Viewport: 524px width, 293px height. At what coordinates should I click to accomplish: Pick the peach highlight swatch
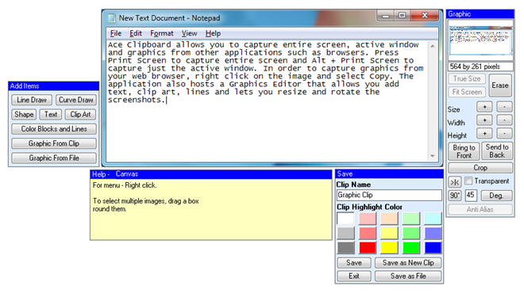coord(389,219)
